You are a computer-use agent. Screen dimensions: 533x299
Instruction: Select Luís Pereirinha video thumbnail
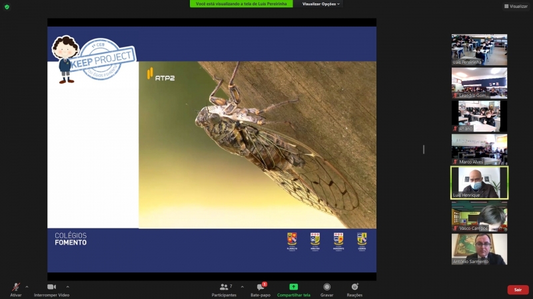(x=479, y=49)
